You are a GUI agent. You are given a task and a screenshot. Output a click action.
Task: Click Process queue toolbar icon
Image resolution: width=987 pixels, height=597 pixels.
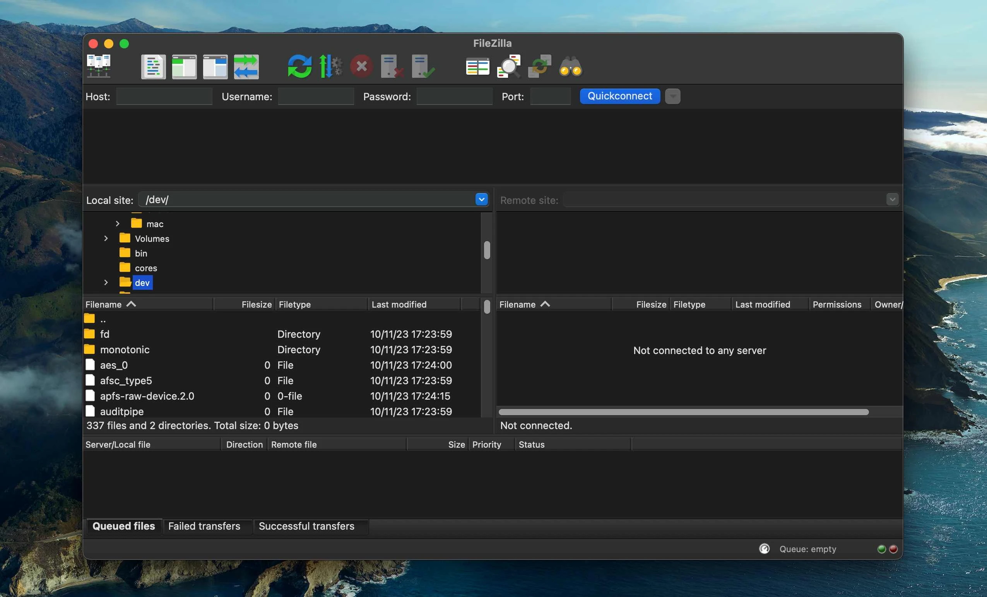coord(330,67)
